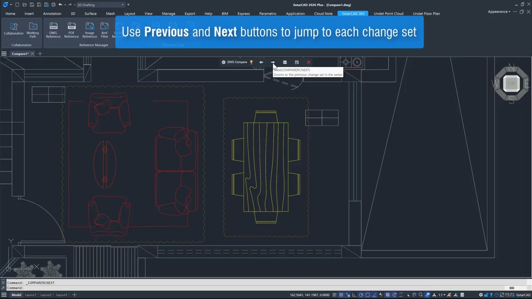Open the GstarCAD application menu logo
Image resolution: width=532 pixels, height=299 pixels.
tap(5, 5)
